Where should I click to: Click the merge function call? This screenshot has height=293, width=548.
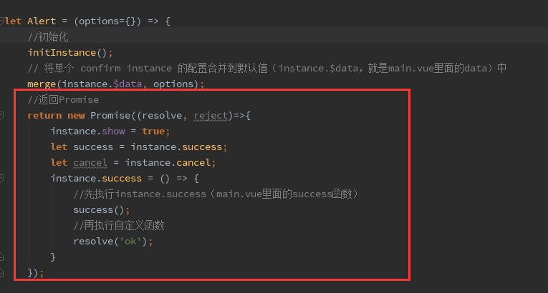click(42, 84)
